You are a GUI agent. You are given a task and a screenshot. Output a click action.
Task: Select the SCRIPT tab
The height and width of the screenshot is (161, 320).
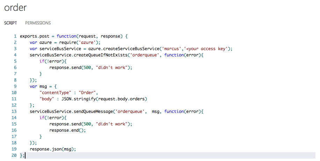point(10,23)
